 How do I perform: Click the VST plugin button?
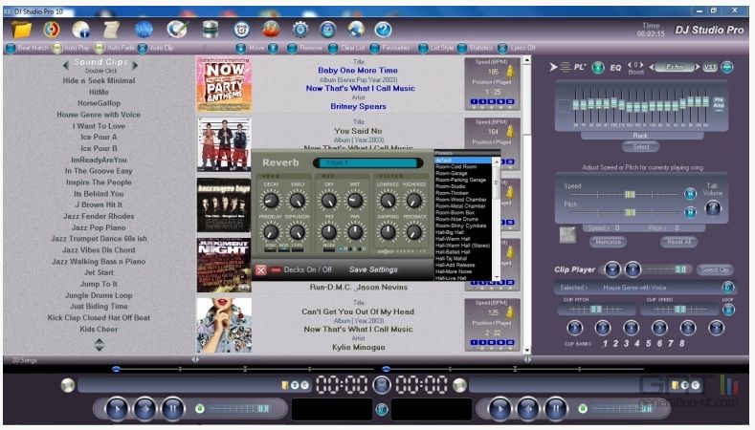(x=710, y=67)
